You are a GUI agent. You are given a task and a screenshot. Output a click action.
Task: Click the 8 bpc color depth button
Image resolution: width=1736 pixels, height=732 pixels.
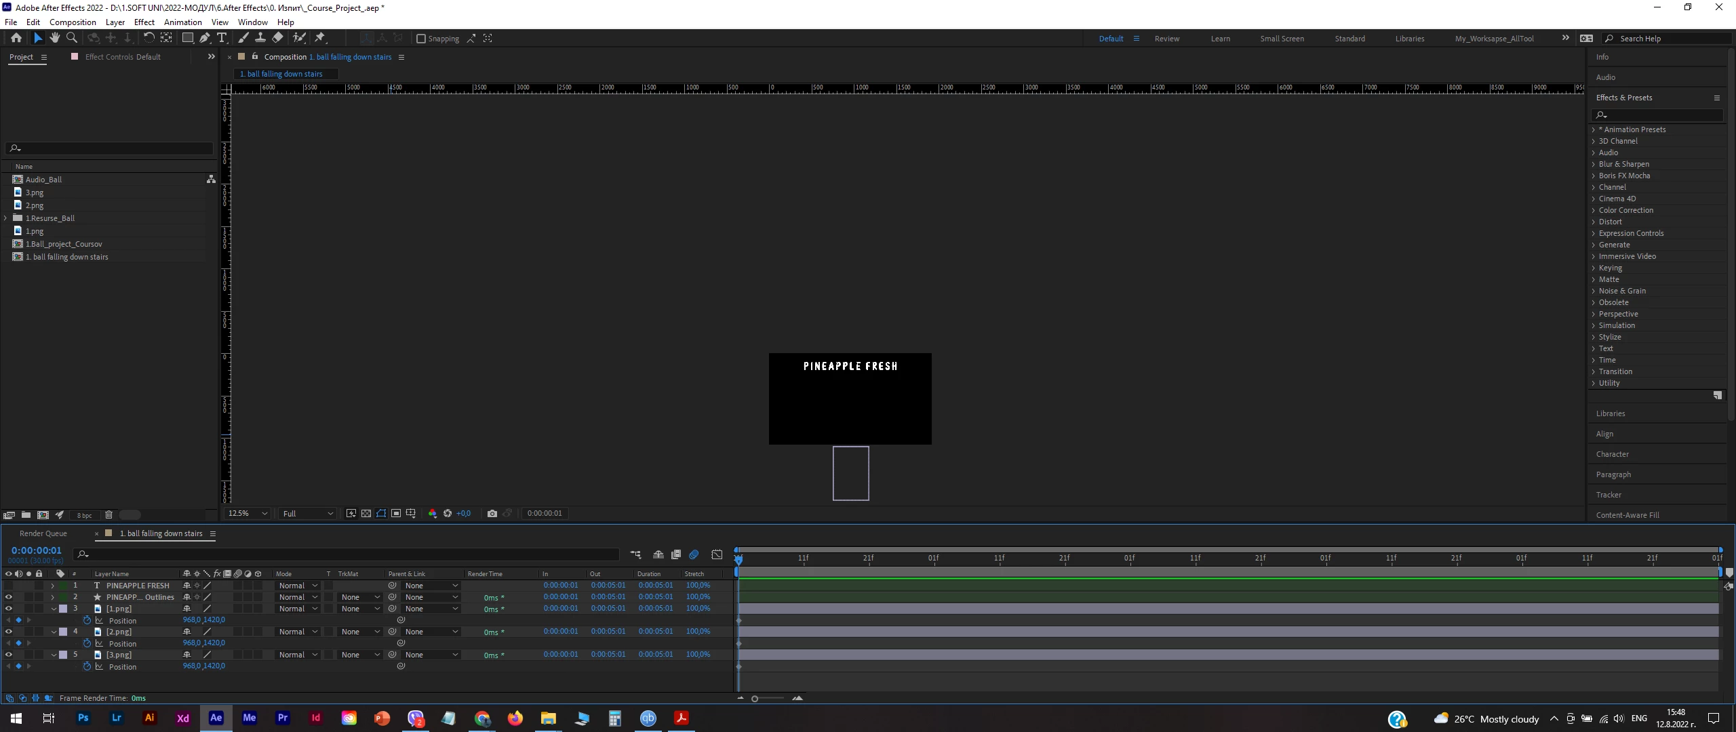pyautogui.click(x=84, y=515)
